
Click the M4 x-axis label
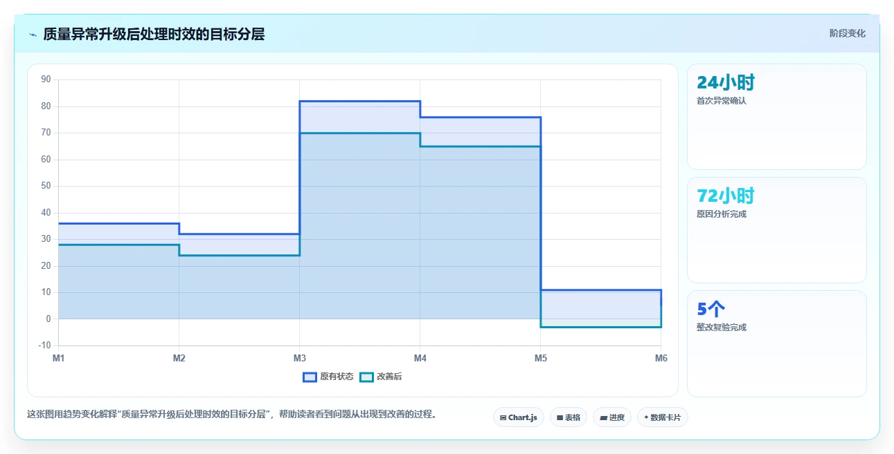(420, 358)
